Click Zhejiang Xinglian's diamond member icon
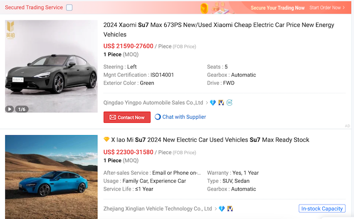Viewport: 354px width, 219px height. coord(222,209)
